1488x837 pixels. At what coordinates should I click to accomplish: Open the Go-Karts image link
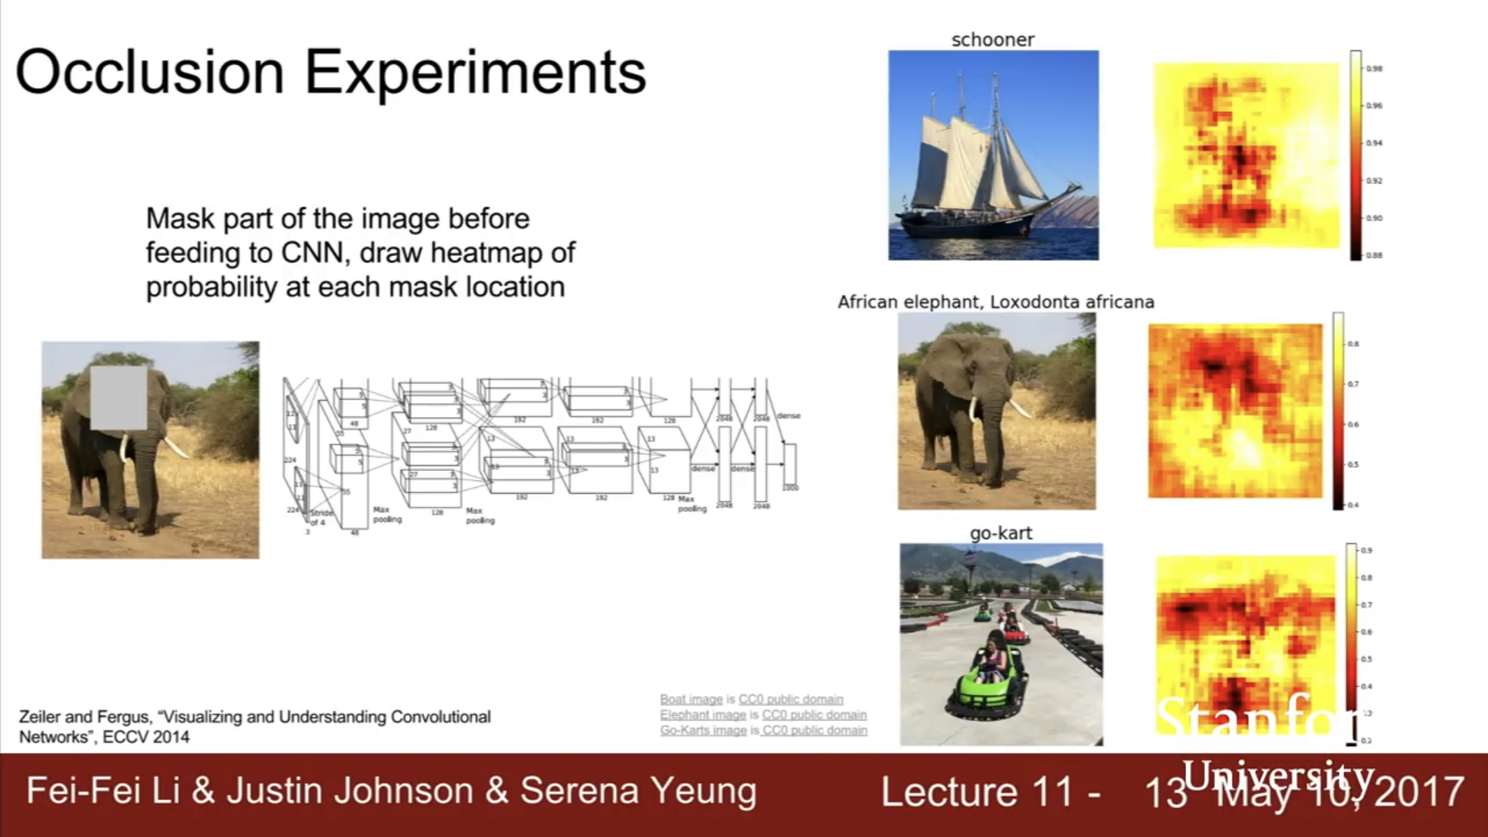[x=703, y=731]
